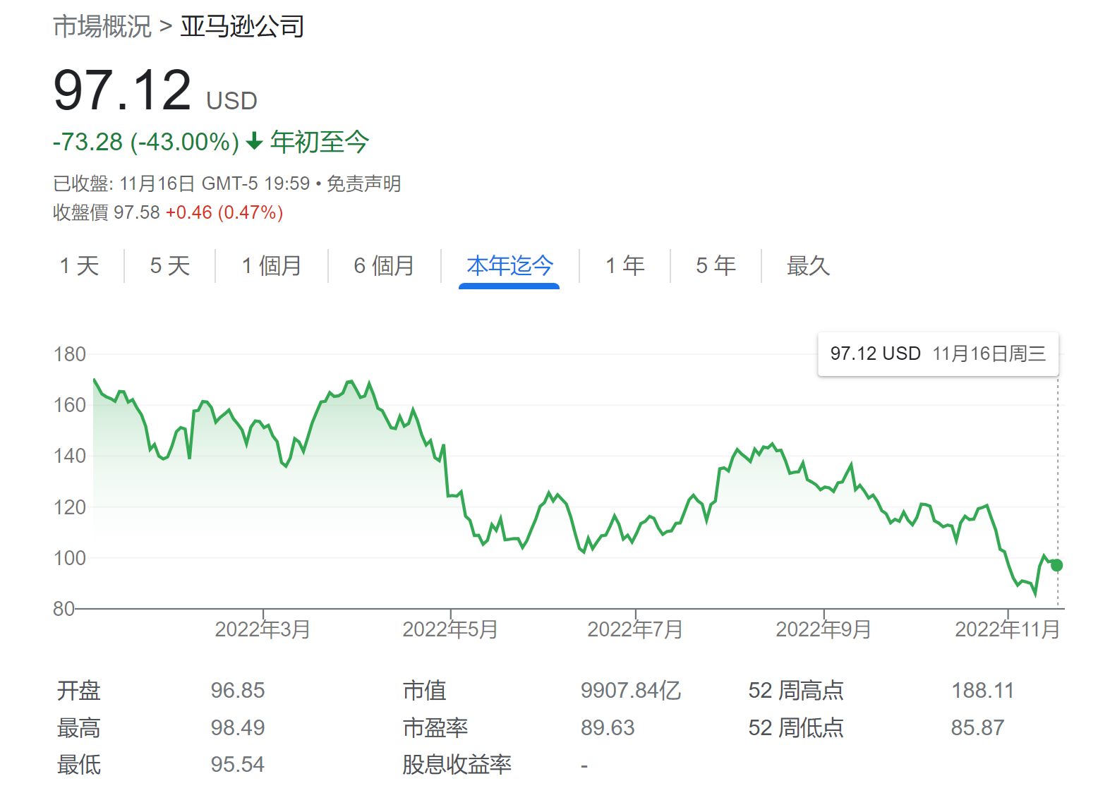Open the 免责声明 disclaimer link
This screenshot has height=793, width=1110.
(x=364, y=184)
